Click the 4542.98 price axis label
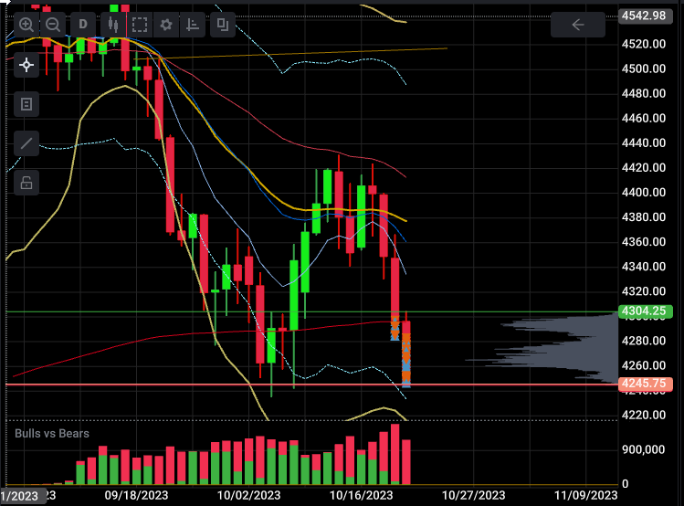The height and width of the screenshot is (506, 684). click(x=645, y=16)
